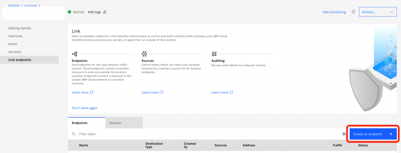Viewport: 401px width, 153px height.
Task: Open the Hosts sidebar item
Action: coord(13,44)
